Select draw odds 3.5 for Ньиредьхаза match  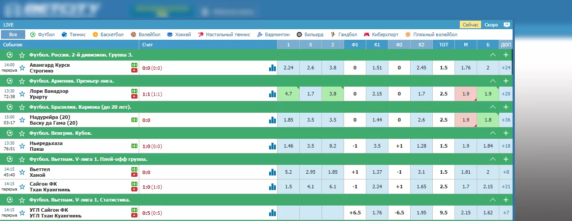point(311,146)
